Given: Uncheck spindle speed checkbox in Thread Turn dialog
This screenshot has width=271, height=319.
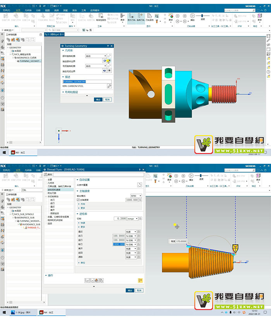Looking at the screenshot, I should 78,200.
